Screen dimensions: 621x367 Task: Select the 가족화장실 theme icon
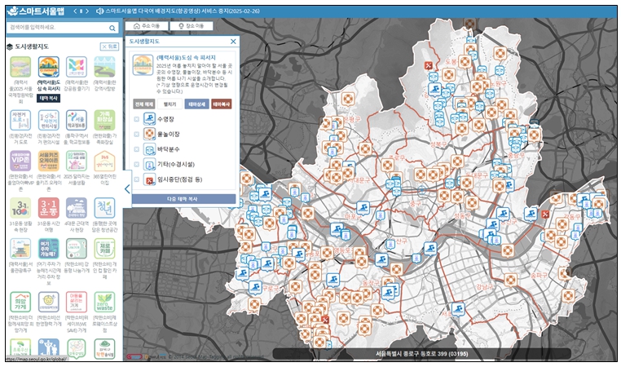pyautogui.click(x=106, y=118)
